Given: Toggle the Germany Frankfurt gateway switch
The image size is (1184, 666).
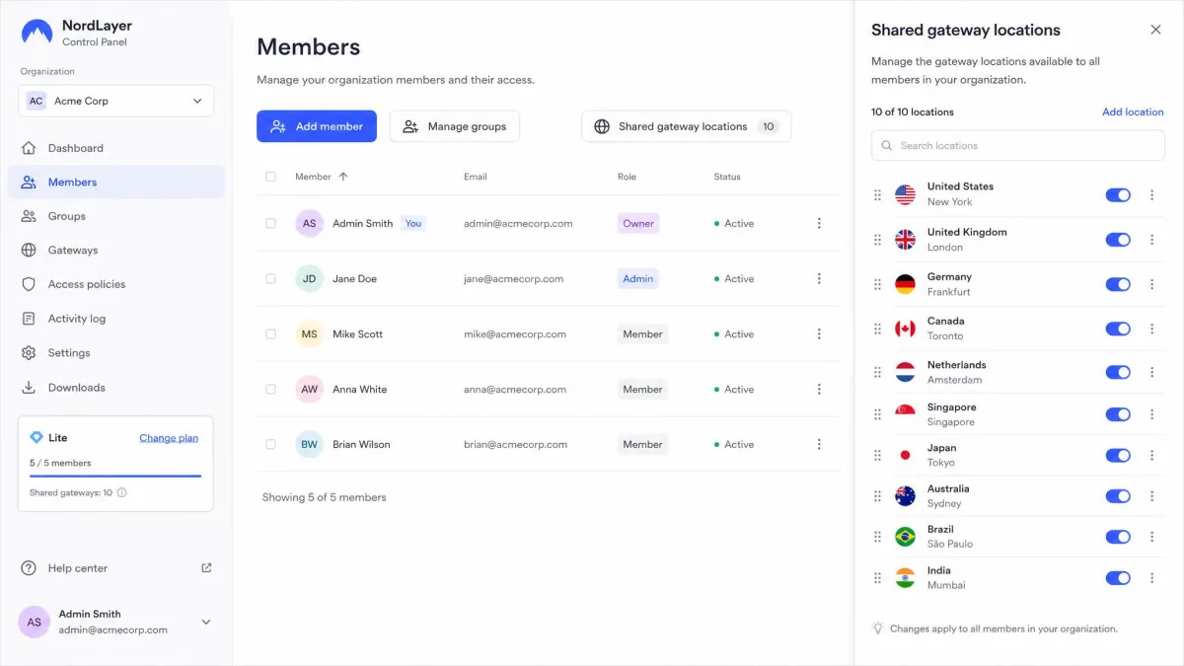Looking at the screenshot, I should pos(1118,284).
